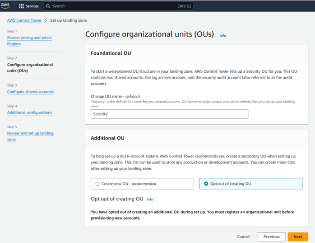Open Step 1 Review pricing and select Regions
315x243 pixels.
[x=29, y=41]
